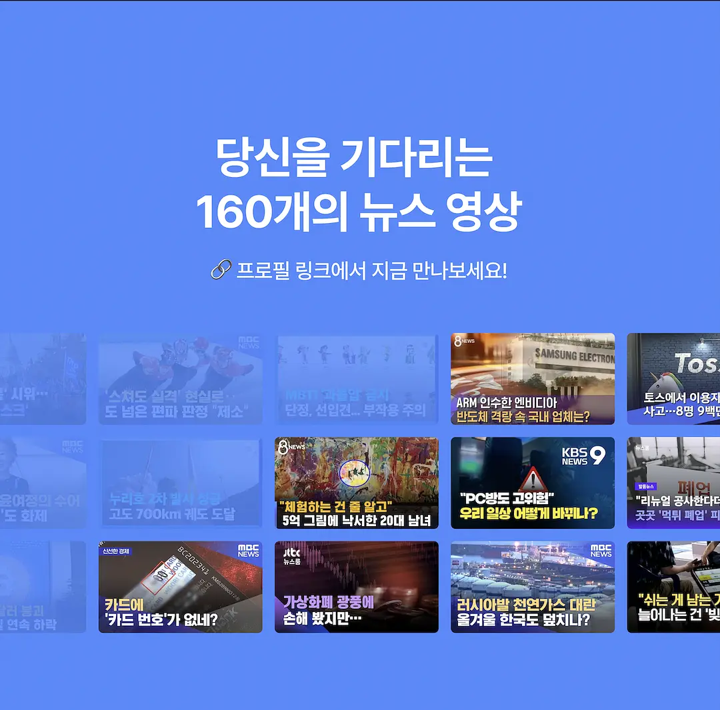
Task: Click the MBC News logo on card thumbnail
Action: 249,551
